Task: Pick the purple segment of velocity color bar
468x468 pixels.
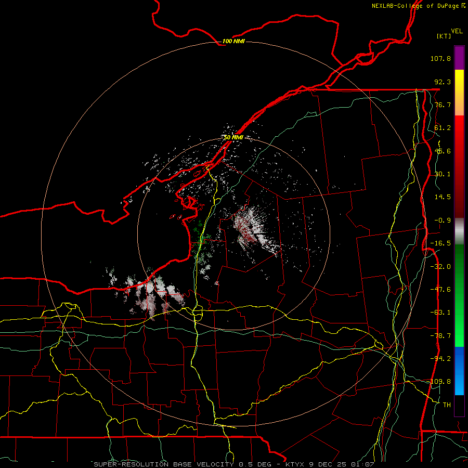Action: click(459, 58)
